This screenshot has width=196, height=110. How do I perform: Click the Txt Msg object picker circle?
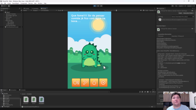193,16
